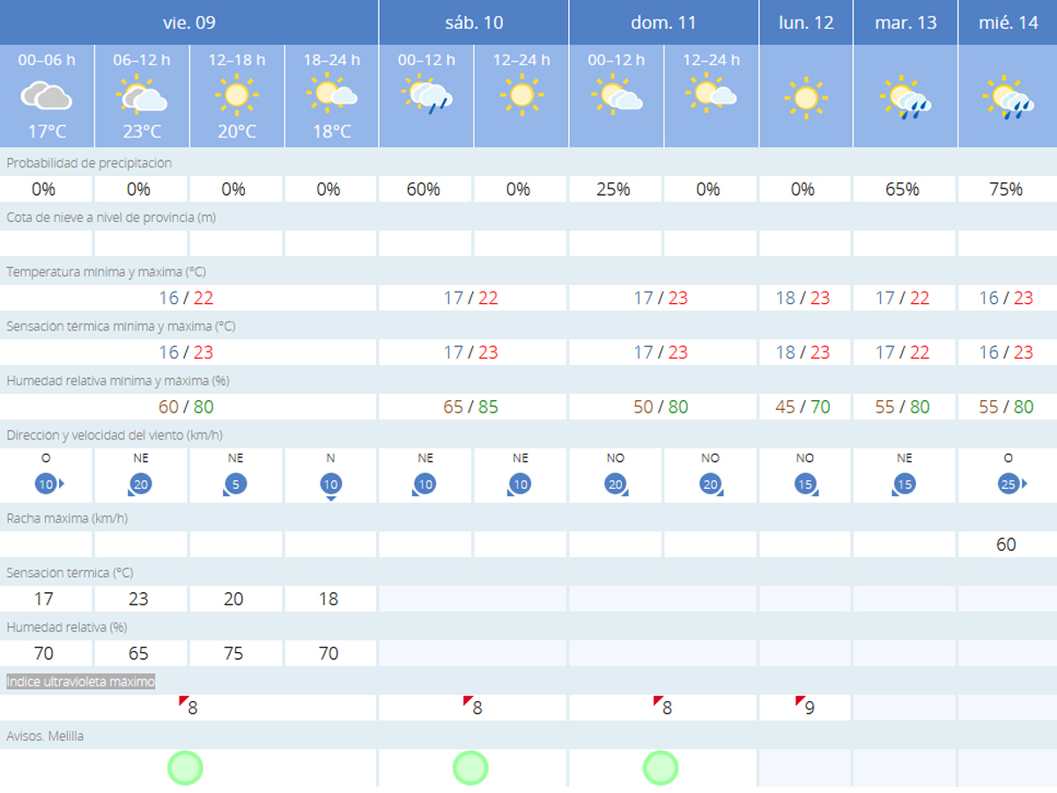Screen dimensions: 1057x793
Task: Click the 25% precipitation cell
Action: 613,189
